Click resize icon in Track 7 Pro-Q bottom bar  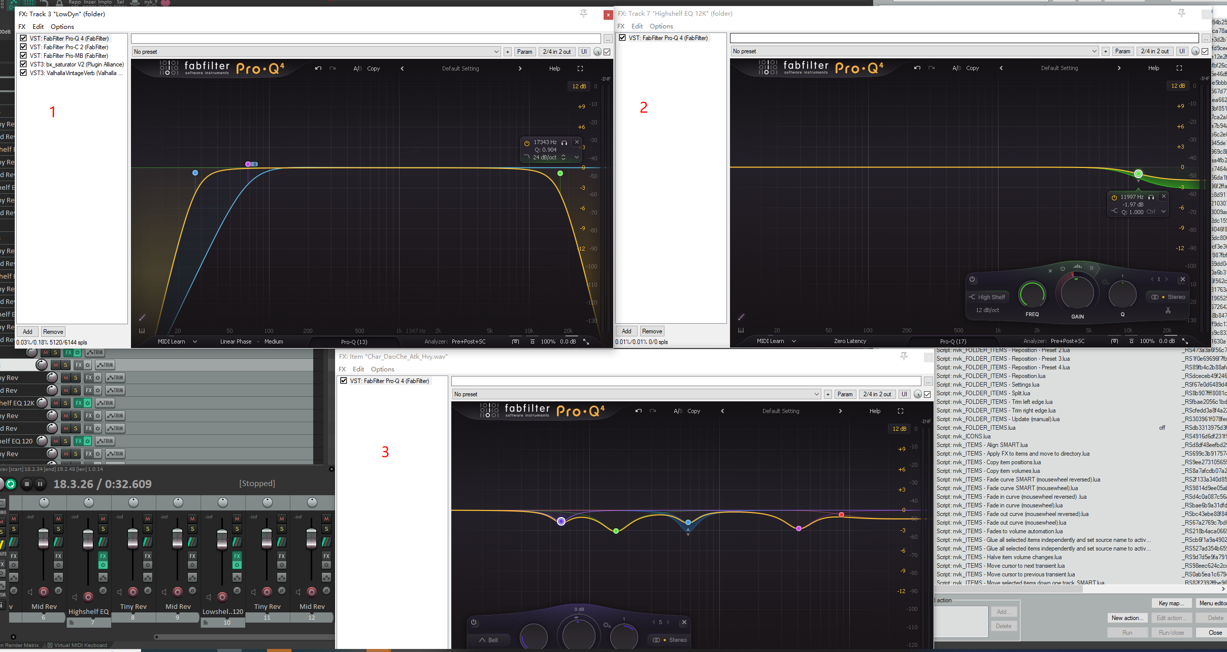1185,341
